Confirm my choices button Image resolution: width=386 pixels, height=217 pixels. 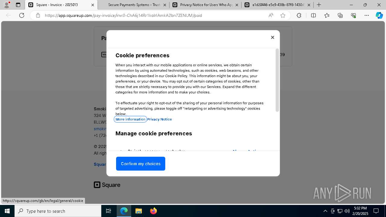pyautogui.click(x=141, y=164)
